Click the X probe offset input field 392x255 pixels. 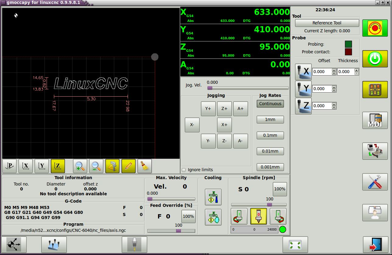point(322,72)
